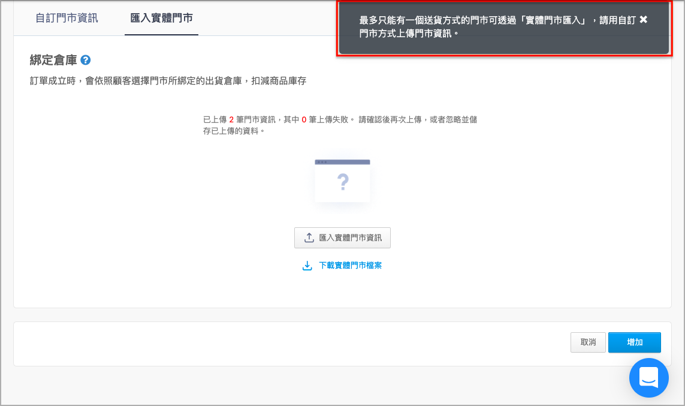Select the 匯入實體門市 tab

click(x=162, y=18)
